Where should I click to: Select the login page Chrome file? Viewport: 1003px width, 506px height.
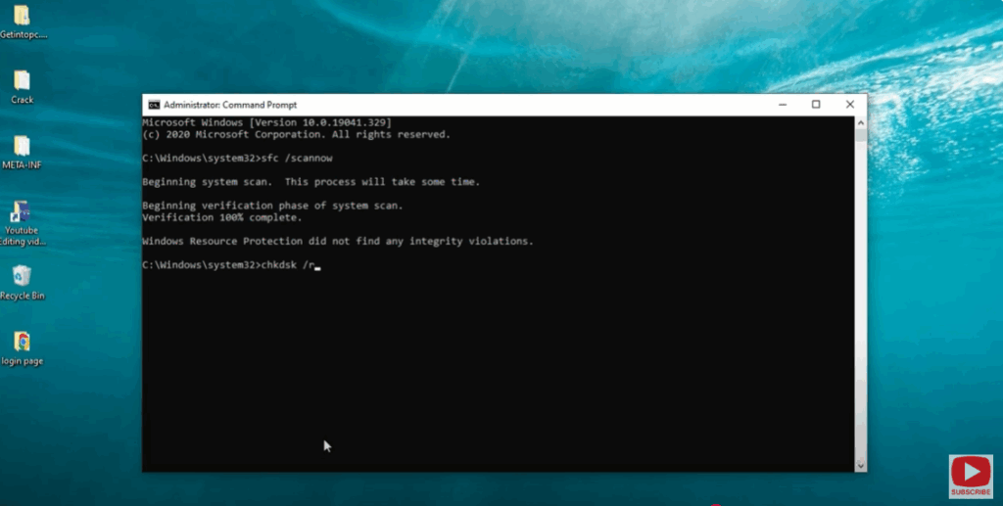pos(22,348)
